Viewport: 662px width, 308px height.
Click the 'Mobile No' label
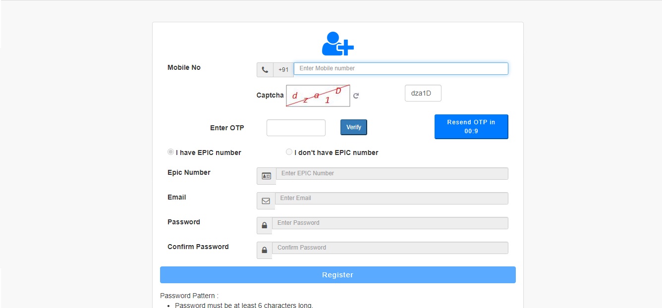184,67
